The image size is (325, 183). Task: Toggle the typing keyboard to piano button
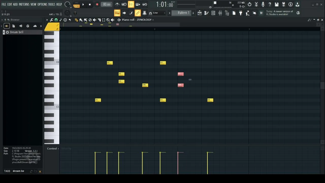coord(117,13)
